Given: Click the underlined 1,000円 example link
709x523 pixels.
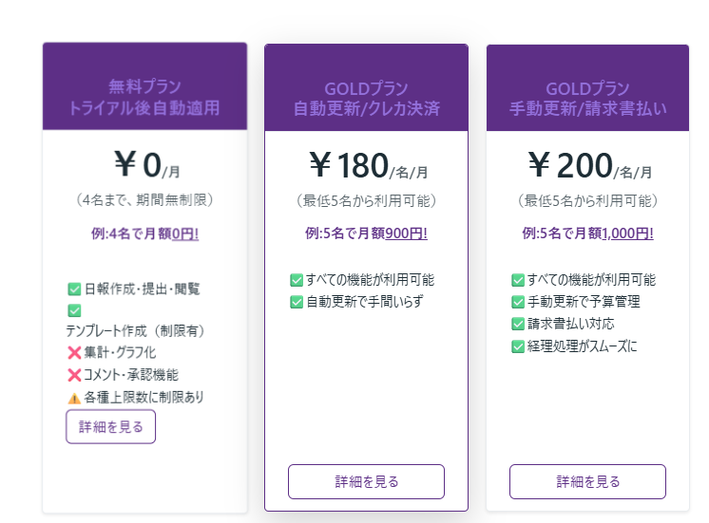Looking at the screenshot, I should [x=627, y=233].
